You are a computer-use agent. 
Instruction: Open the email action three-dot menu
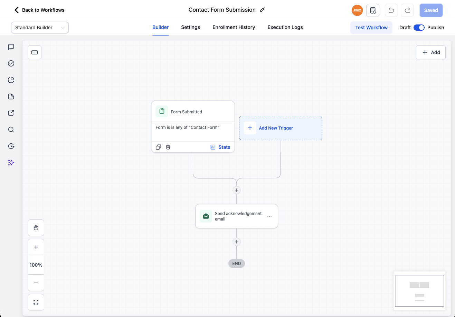coord(269,216)
